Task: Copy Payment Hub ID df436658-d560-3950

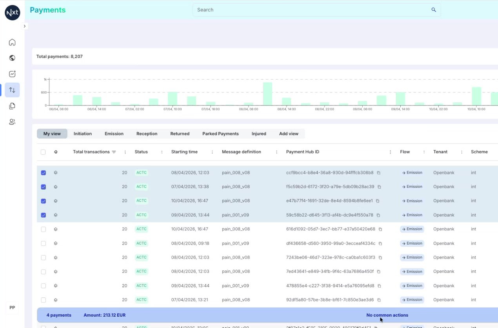Action: (380, 243)
